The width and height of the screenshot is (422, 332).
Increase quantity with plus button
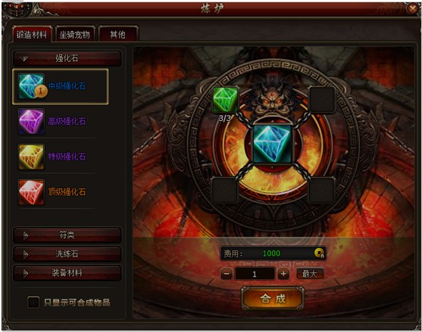tap(283, 274)
